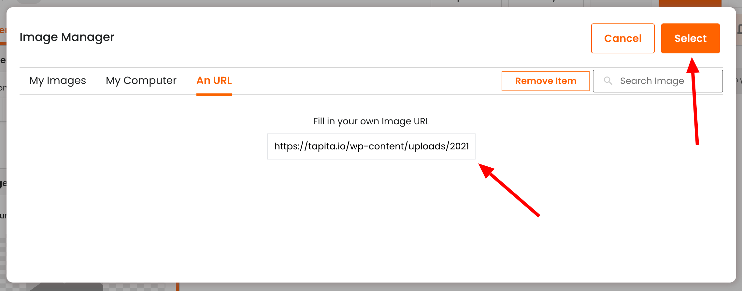
Task: Click the Image Manager dialog title
Action: coord(67,37)
